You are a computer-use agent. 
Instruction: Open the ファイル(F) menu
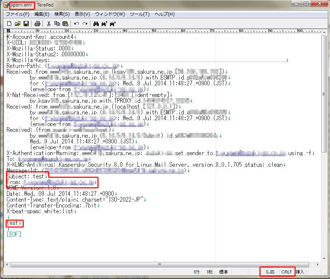[17, 14]
